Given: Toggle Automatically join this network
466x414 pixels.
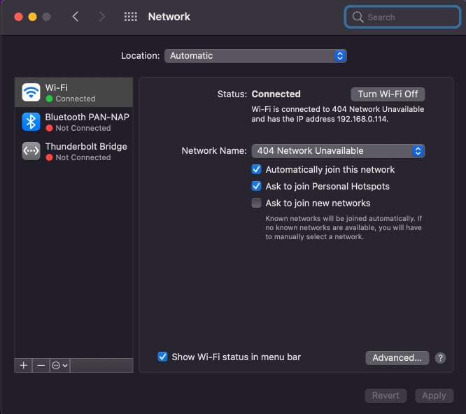Looking at the screenshot, I should [x=256, y=169].
